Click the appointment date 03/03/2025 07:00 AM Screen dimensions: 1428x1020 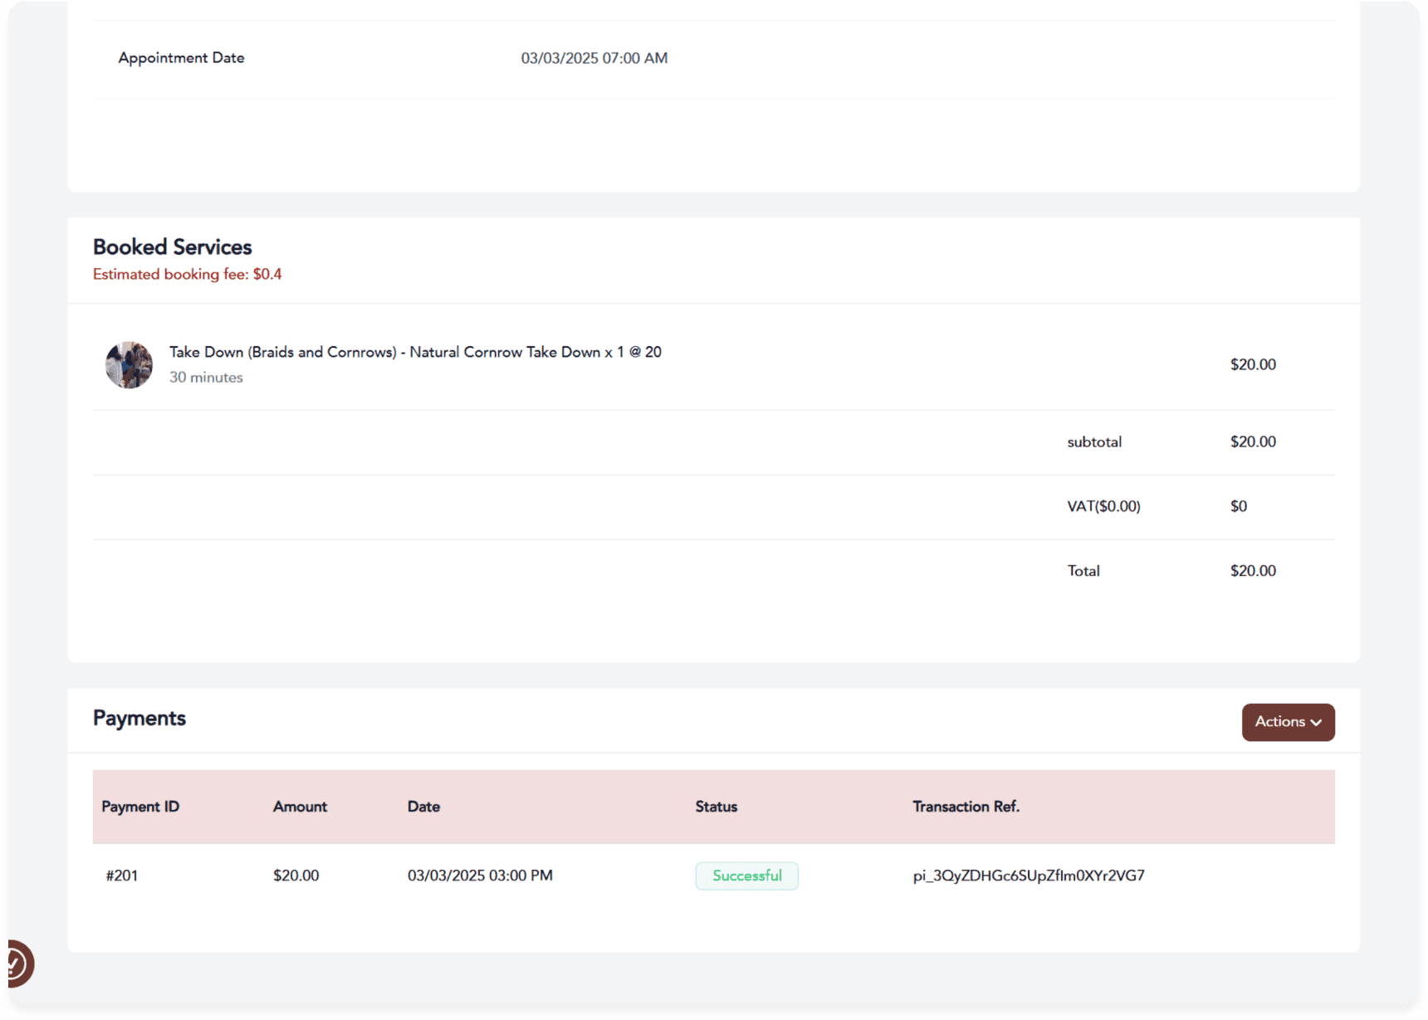[594, 58]
